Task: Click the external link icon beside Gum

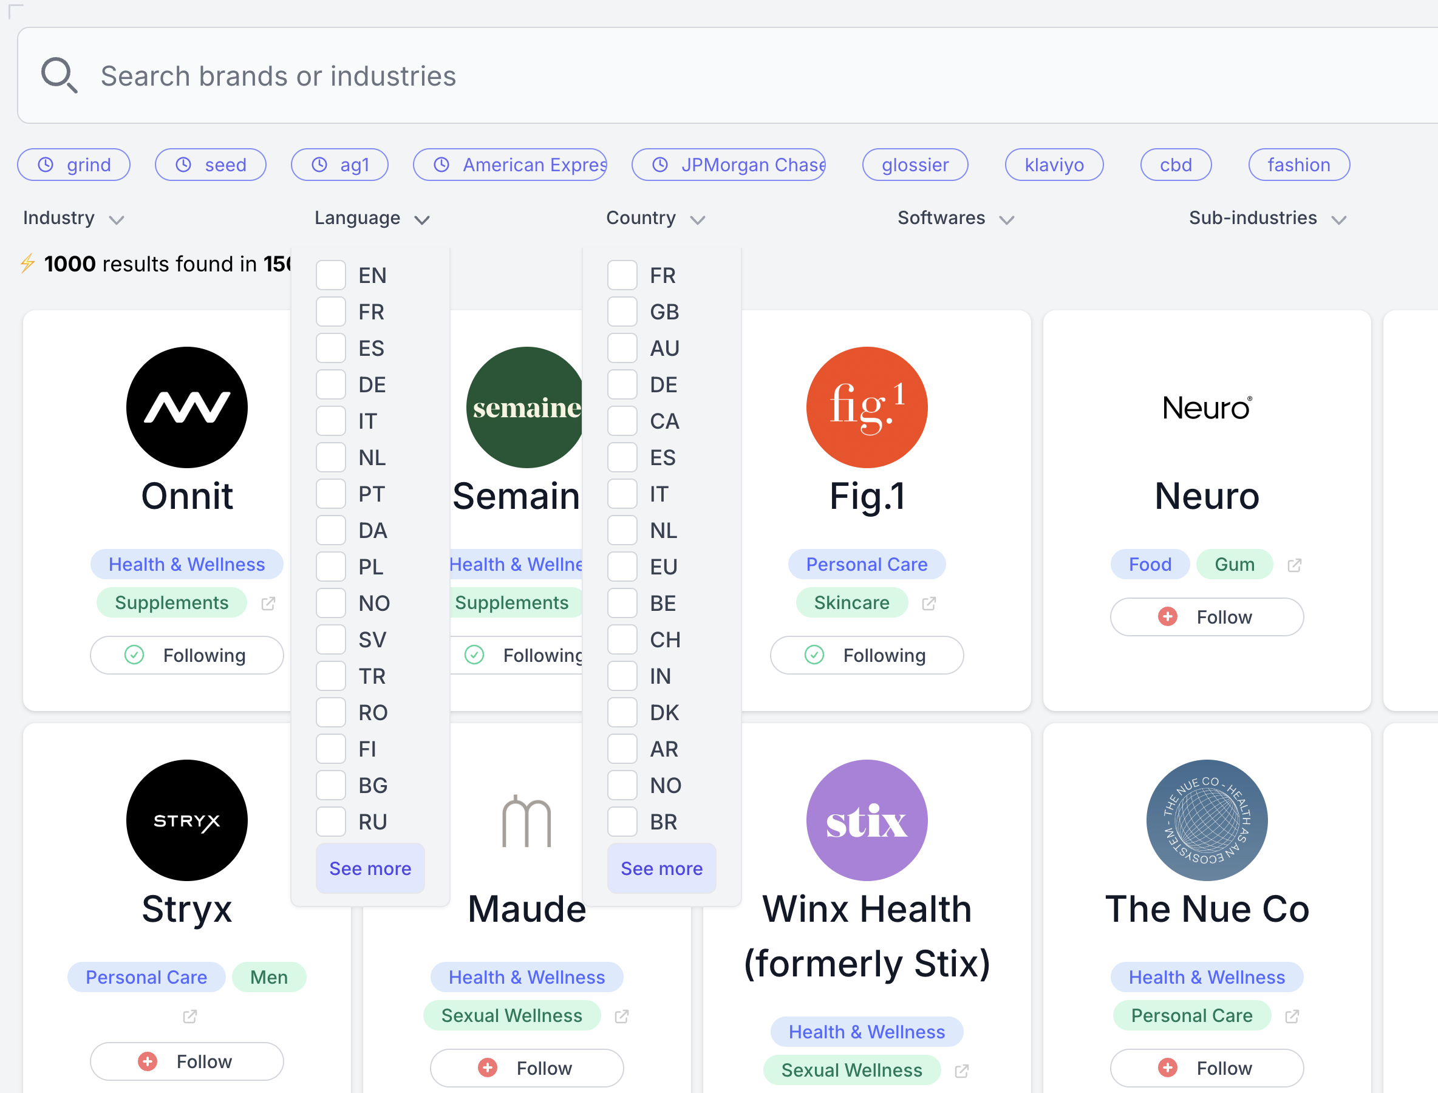Action: [x=1294, y=565]
